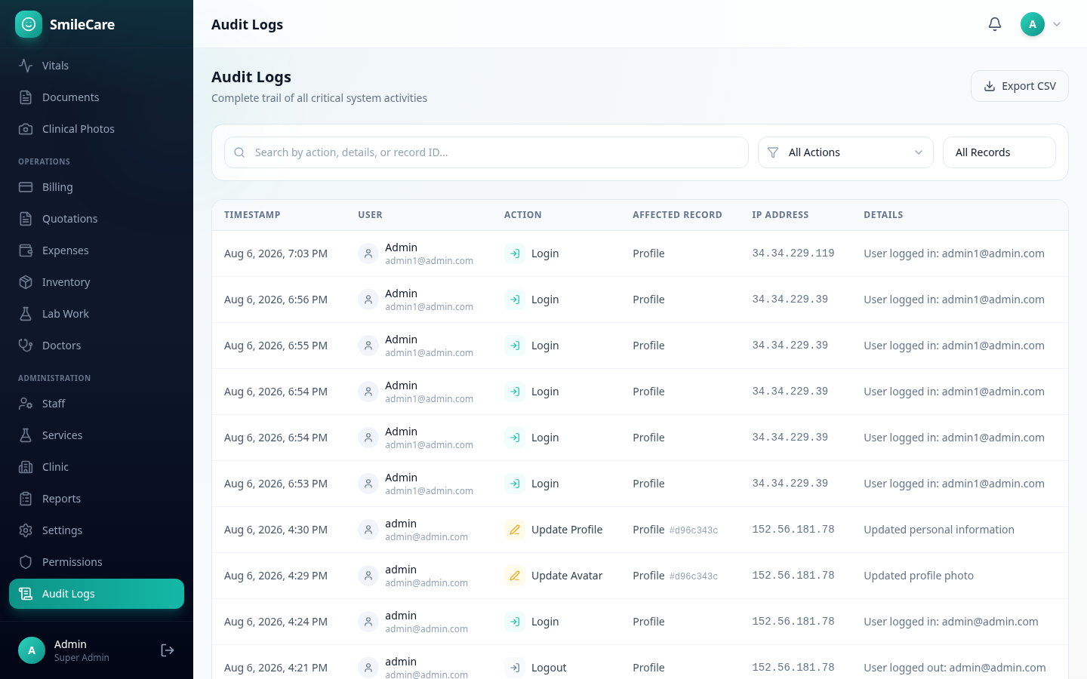
Task: Select the Audit Logs sidebar item
Action: (97, 594)
